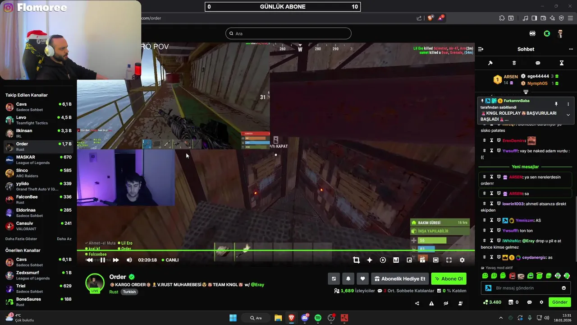Pause the live stream playback
Image resolution: width=577 pixels, height=325 pixels.
point(103,260)
